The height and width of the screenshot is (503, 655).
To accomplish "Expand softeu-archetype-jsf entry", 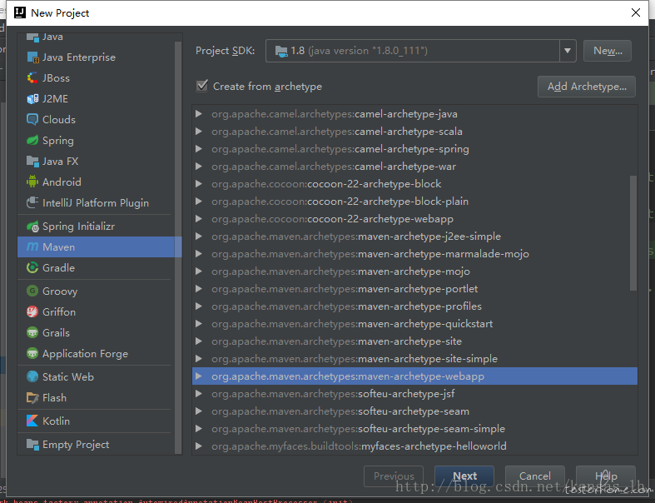I will click(199, 393).
